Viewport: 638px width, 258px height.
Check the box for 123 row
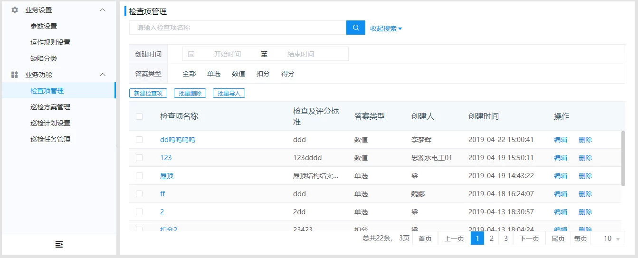(139, 158)
